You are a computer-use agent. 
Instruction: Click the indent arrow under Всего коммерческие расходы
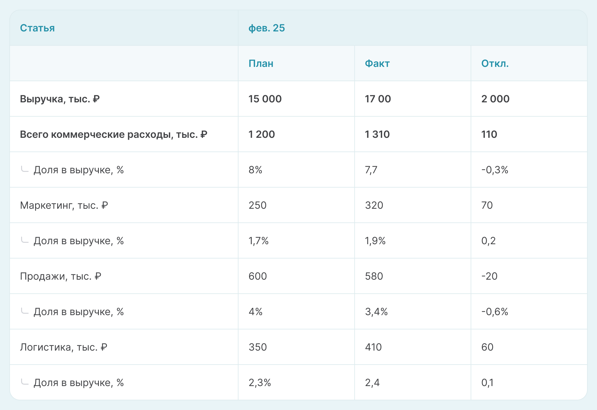pyautogui.click(x=25, y=169)
